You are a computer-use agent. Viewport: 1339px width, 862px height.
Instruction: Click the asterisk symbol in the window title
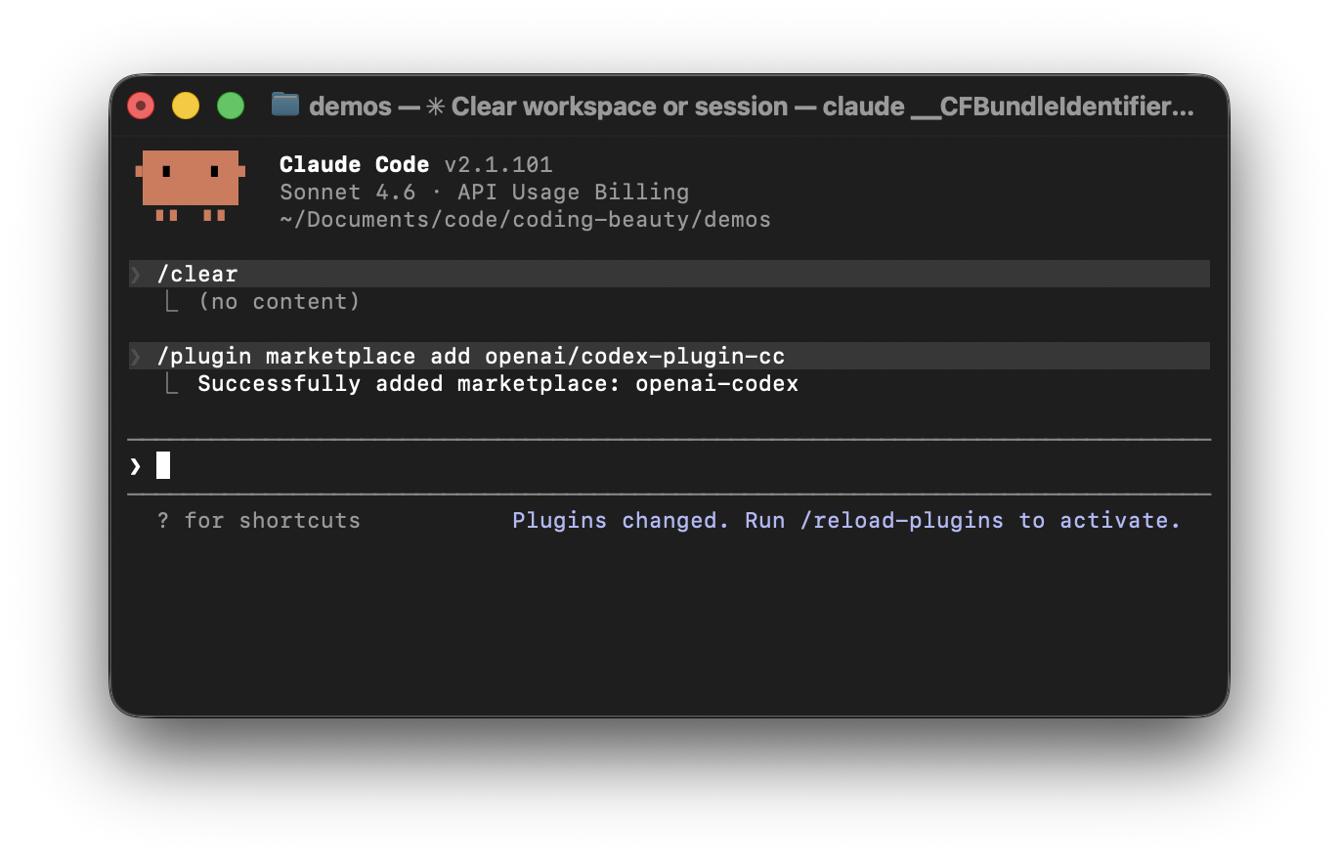pyautogui.click(x=436, y=107)
